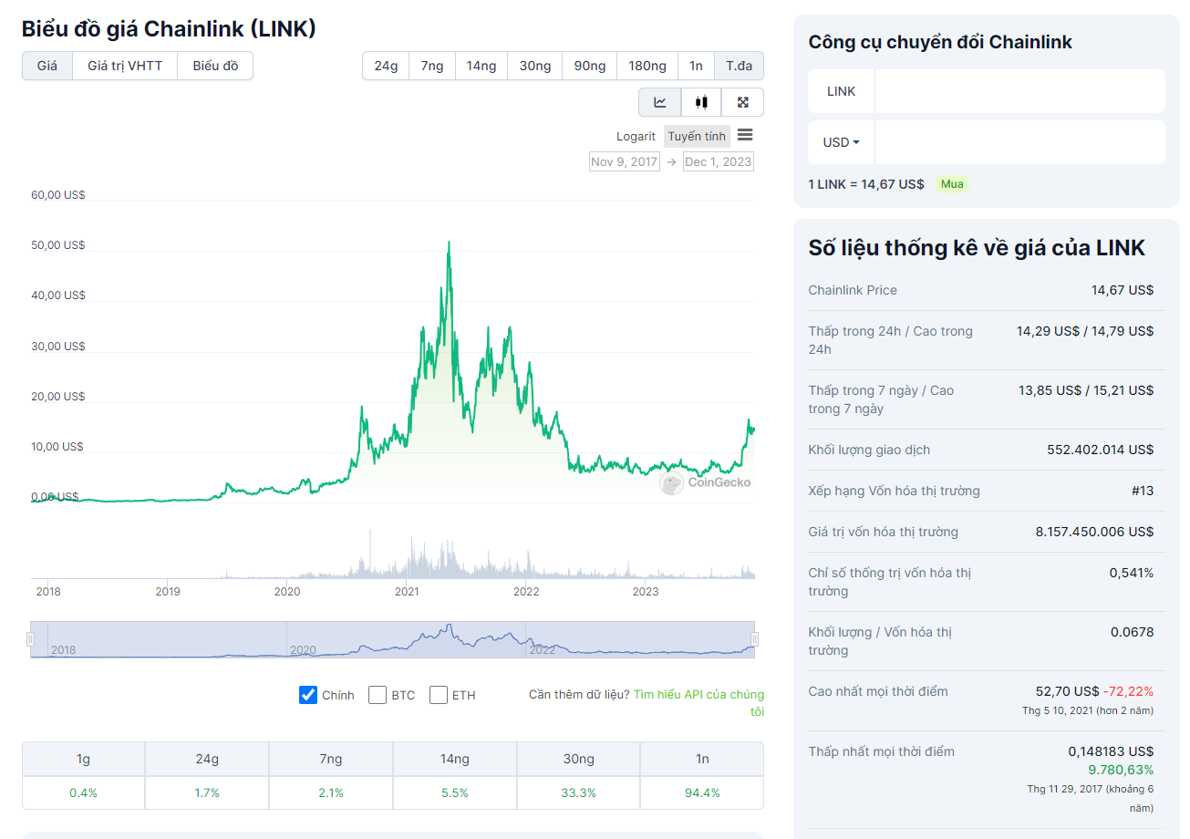Enable ETH comparison checkbox
This screenshot has width=1190, height=839.
coord(439,695)
